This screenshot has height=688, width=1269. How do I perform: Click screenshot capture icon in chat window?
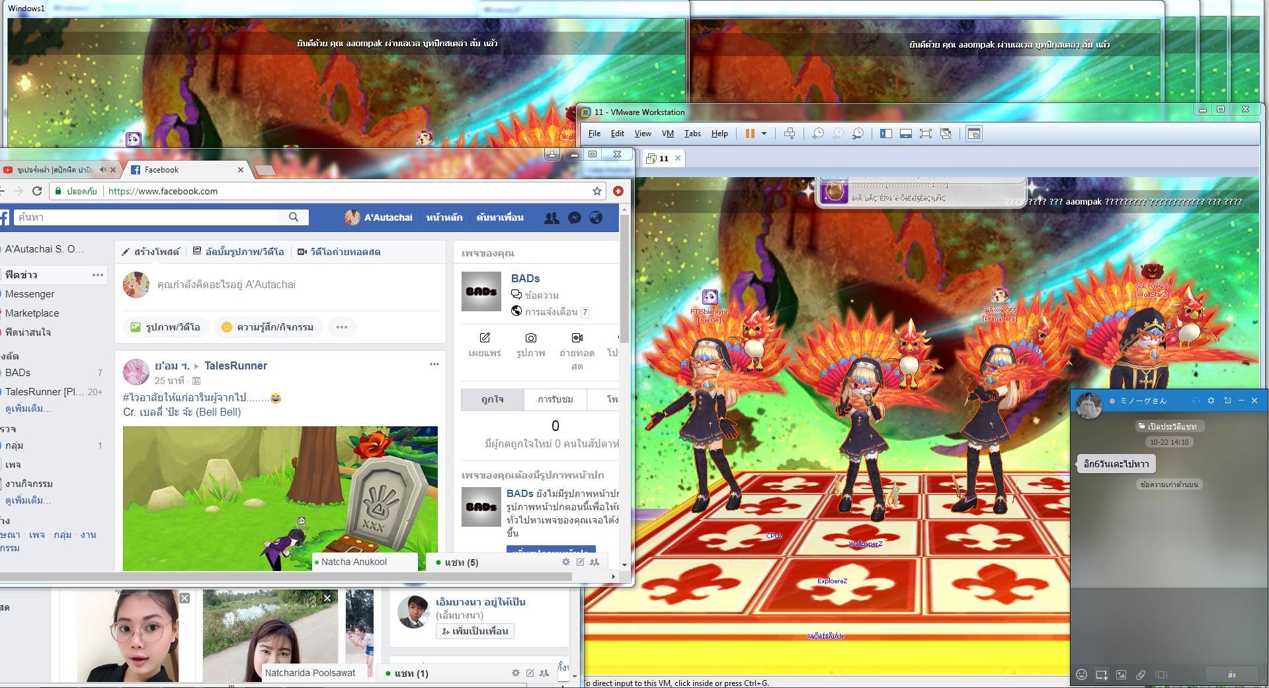tap(1101, 675)
